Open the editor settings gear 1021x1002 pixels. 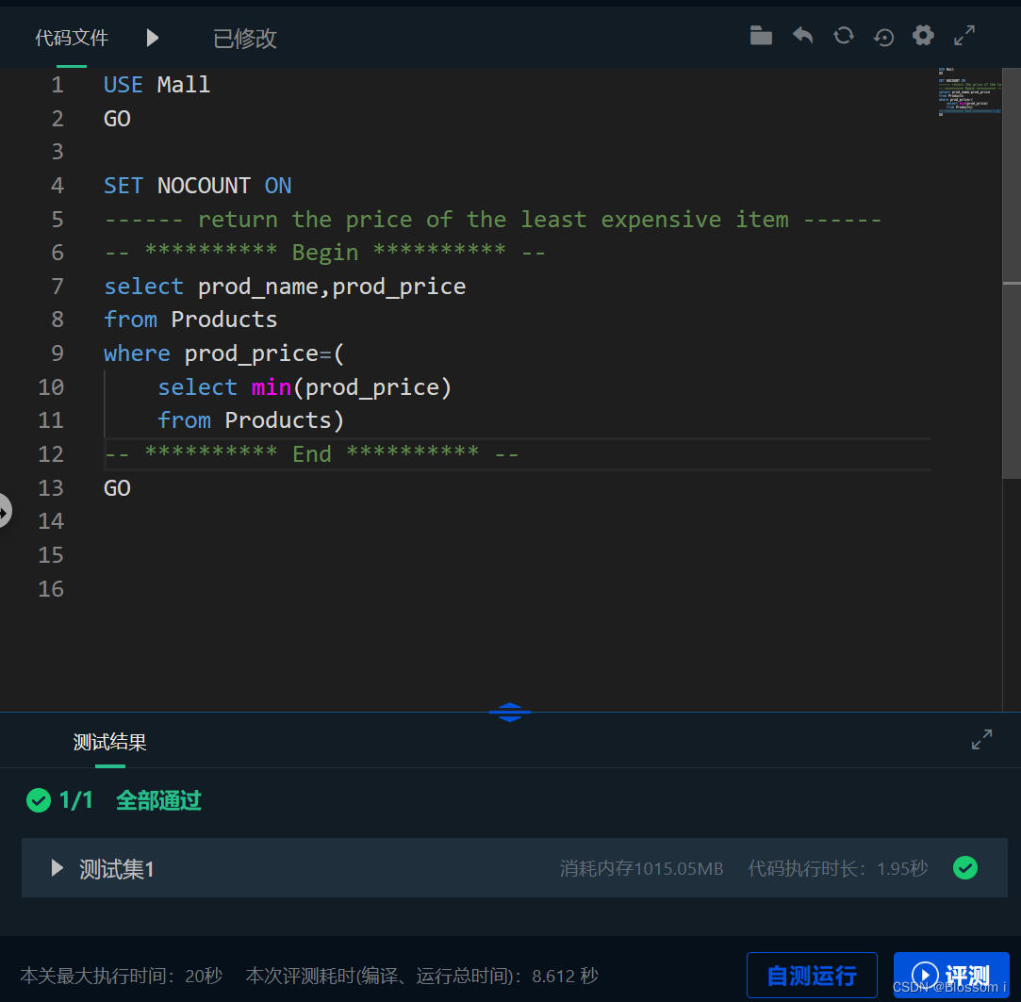[923, 35]
